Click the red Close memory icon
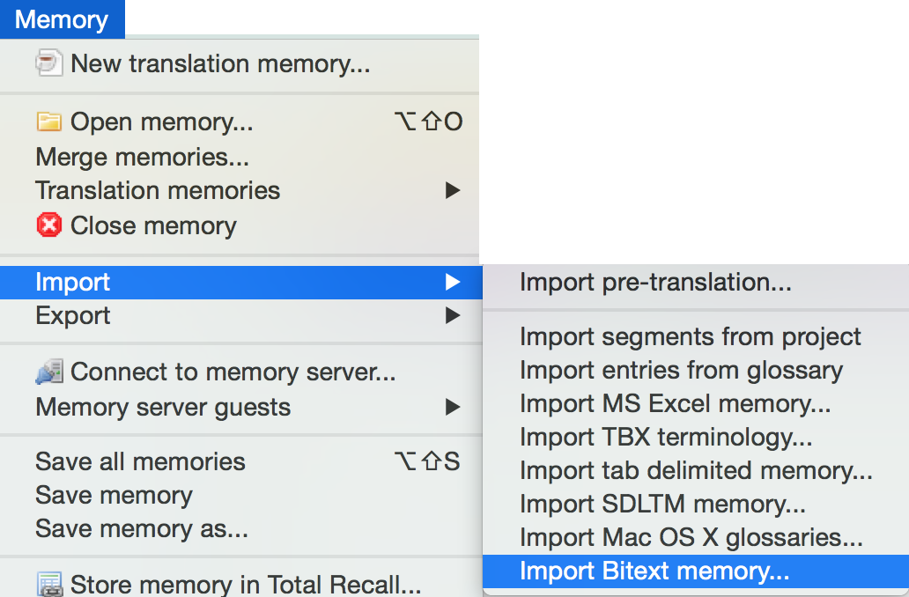 pyautogui.click(x=49, y=225)
